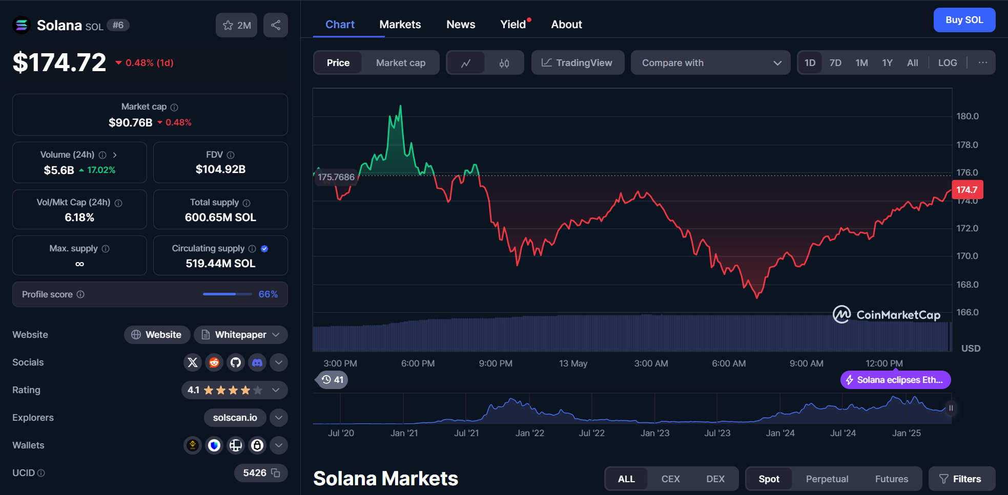The width and height of the screenshot is (1008, 495).
Task: Click the Discord social icon
Action: point(257,362)
